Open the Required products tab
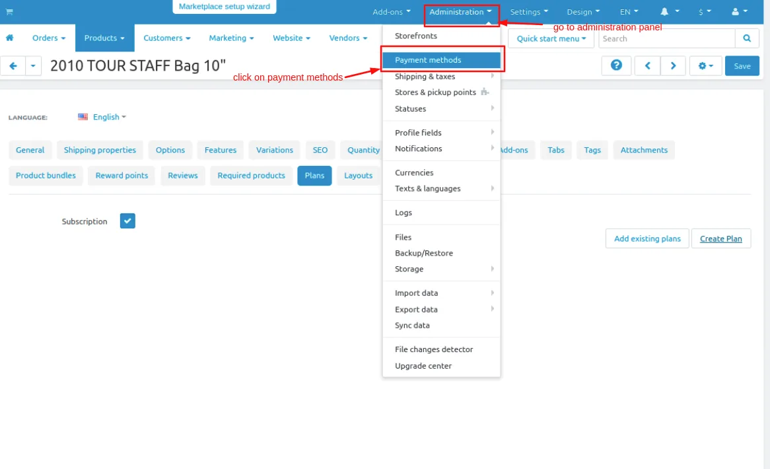This screenshot has width=770, height=469. 252,175
